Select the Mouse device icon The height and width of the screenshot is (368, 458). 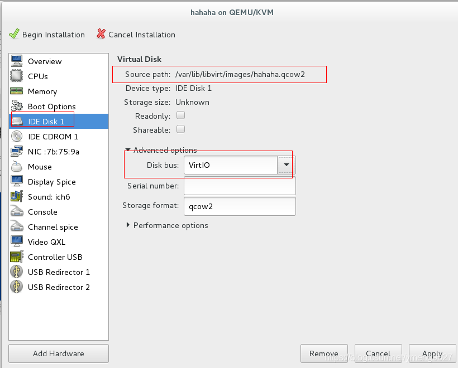click(x=17, y=166)
